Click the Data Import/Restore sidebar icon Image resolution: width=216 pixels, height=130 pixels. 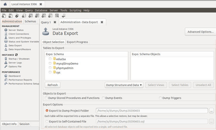6,49
